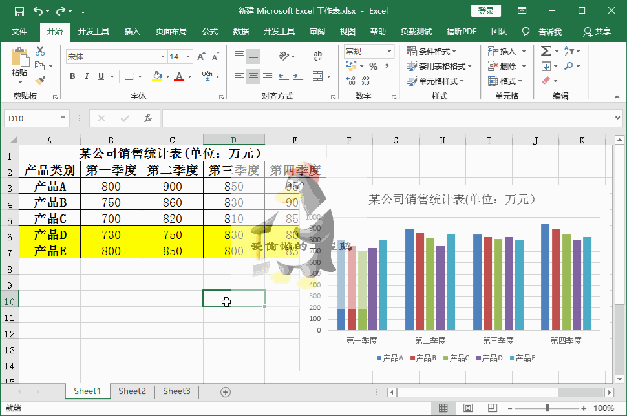The height and width of the screenshot is (416, 627).
Task: Apply percent style format
Action: (x=374, y=66)
